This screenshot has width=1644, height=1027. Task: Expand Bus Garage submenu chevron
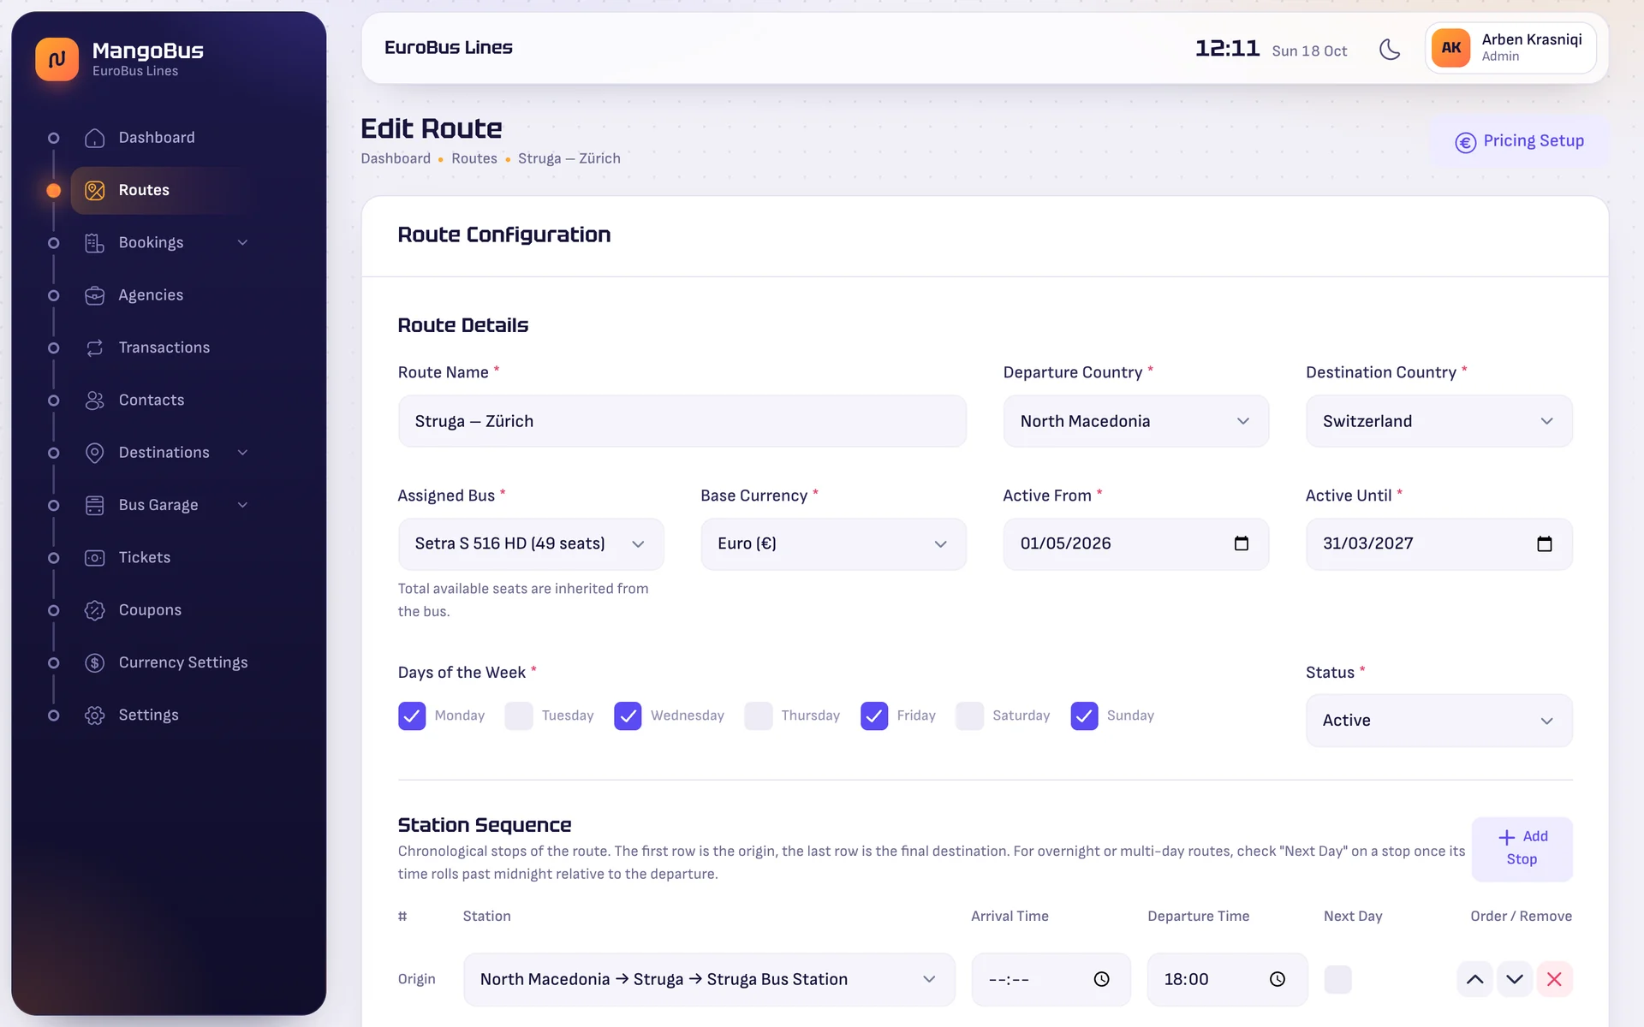[x=242, y=505]
